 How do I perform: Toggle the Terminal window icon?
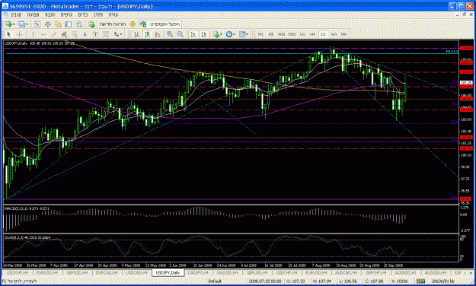pyautogui.click(x=69, y=24)
